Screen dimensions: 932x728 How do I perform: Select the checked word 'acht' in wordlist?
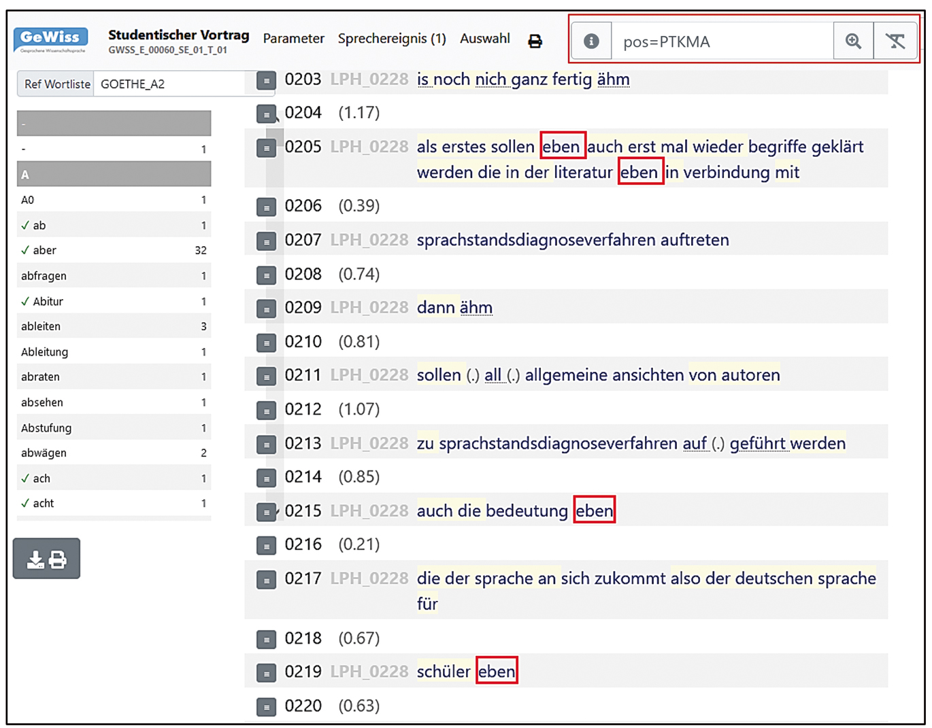[43, 503]
